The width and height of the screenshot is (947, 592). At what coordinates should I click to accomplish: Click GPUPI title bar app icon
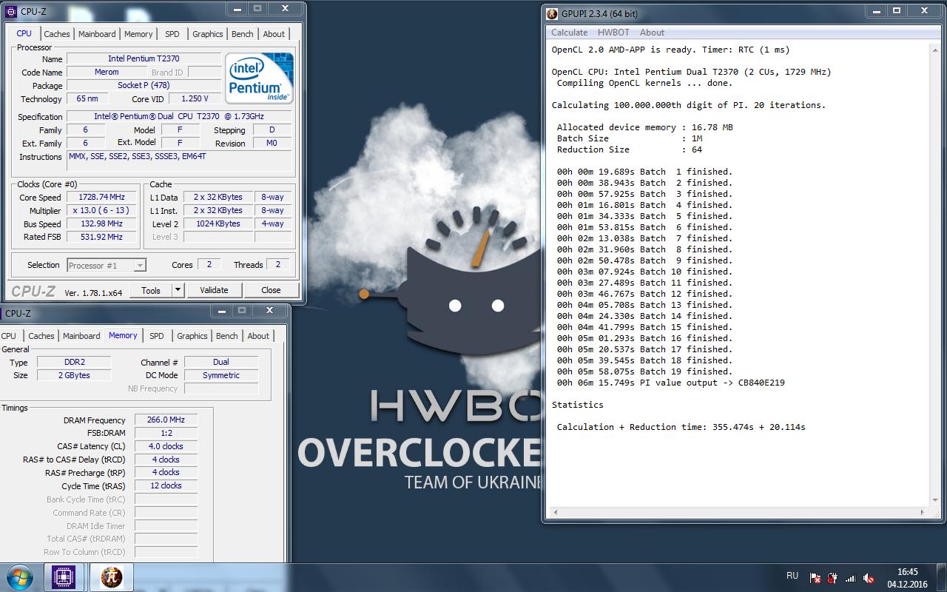552,13
